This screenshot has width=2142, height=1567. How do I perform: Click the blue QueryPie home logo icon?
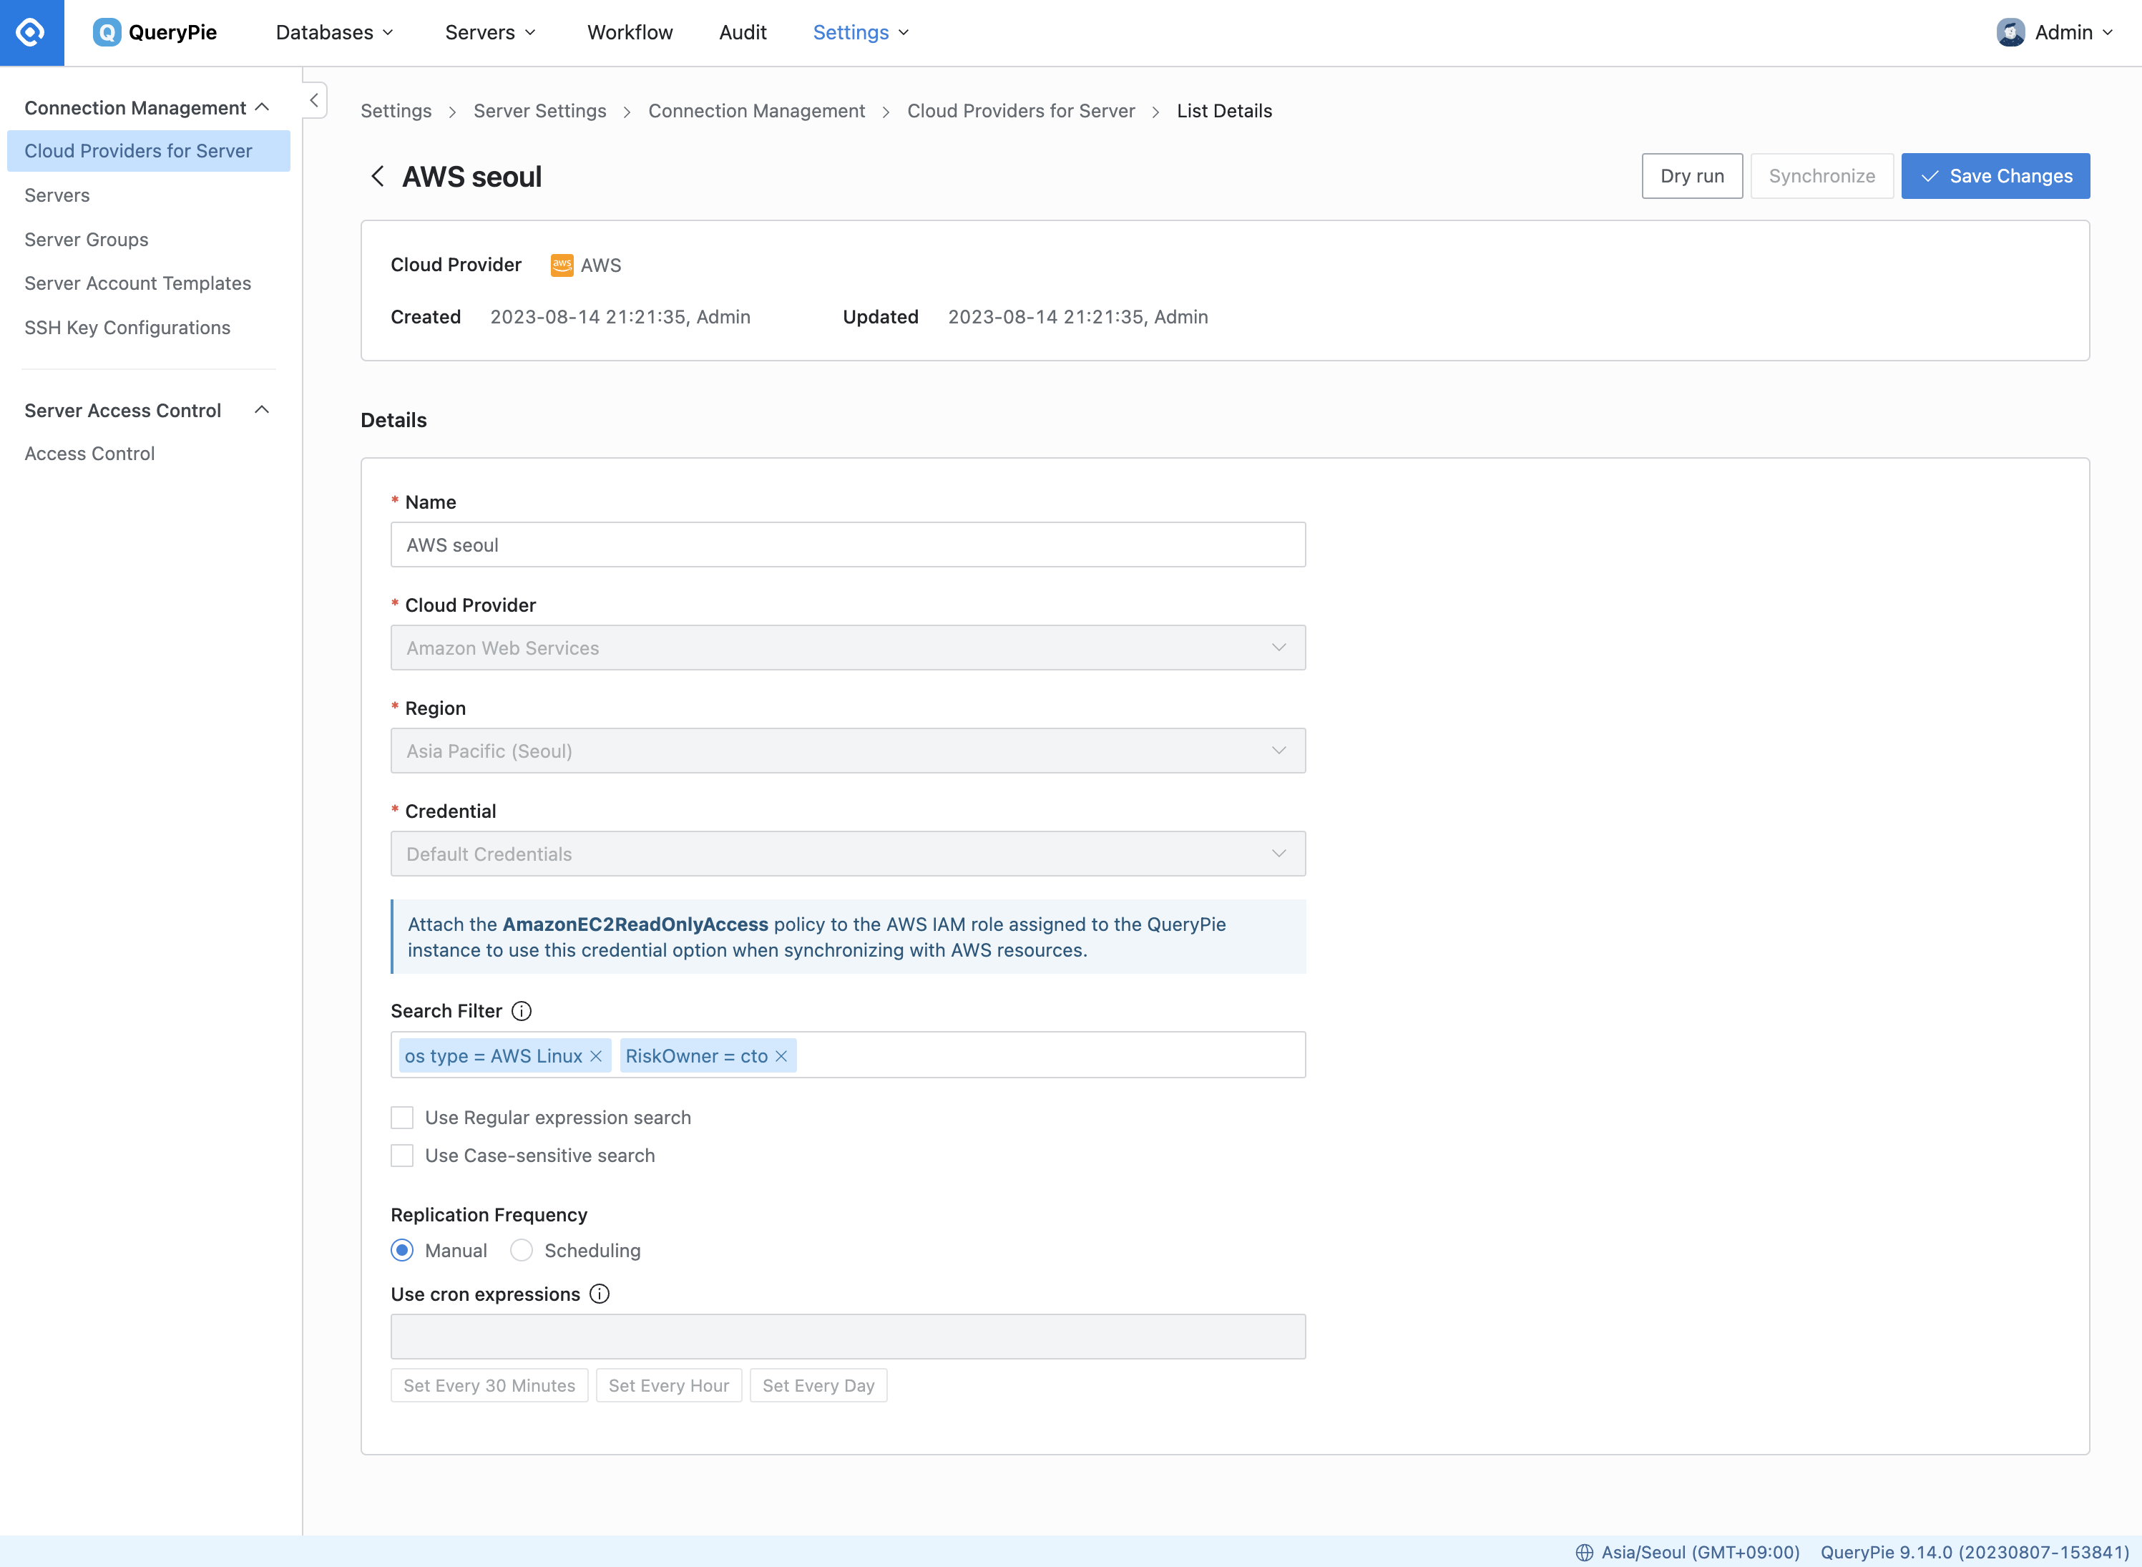(x=31, y=32)
